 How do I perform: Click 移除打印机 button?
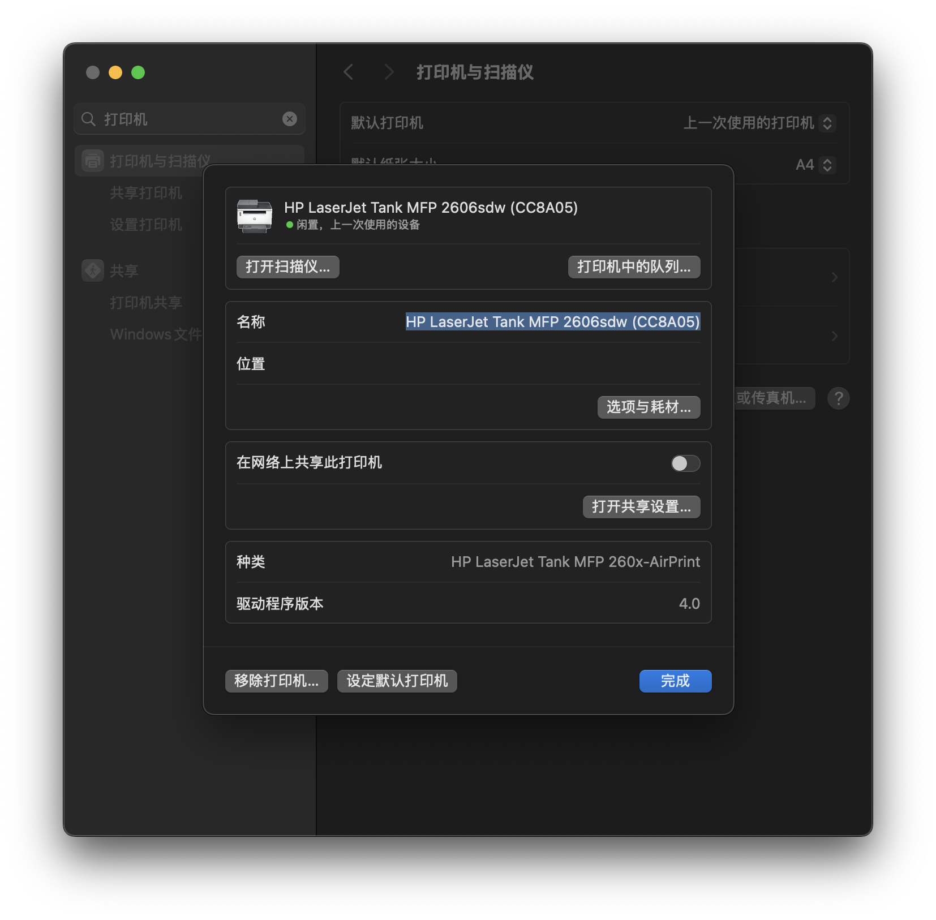click(x=277, y=681)
